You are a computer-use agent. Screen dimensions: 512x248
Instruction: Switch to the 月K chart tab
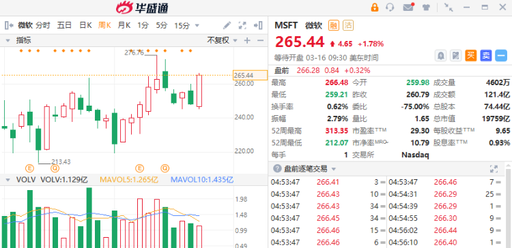click(x=124, y=25)
